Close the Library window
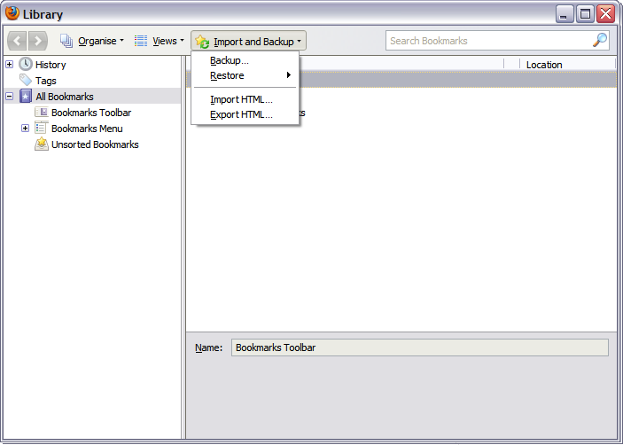Screen dimensions: 623x445 (606, 14)
